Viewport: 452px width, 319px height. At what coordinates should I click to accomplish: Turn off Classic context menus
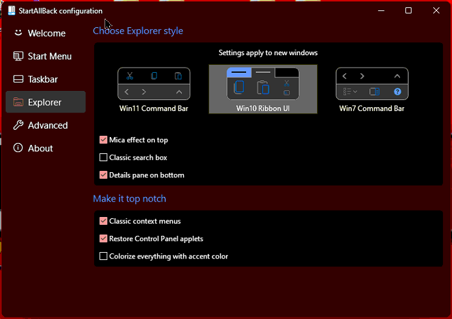pyautogui.click(x=103, y=221)
